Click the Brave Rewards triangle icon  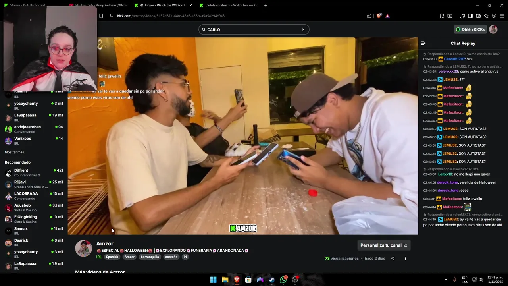[x=387, y=16]
